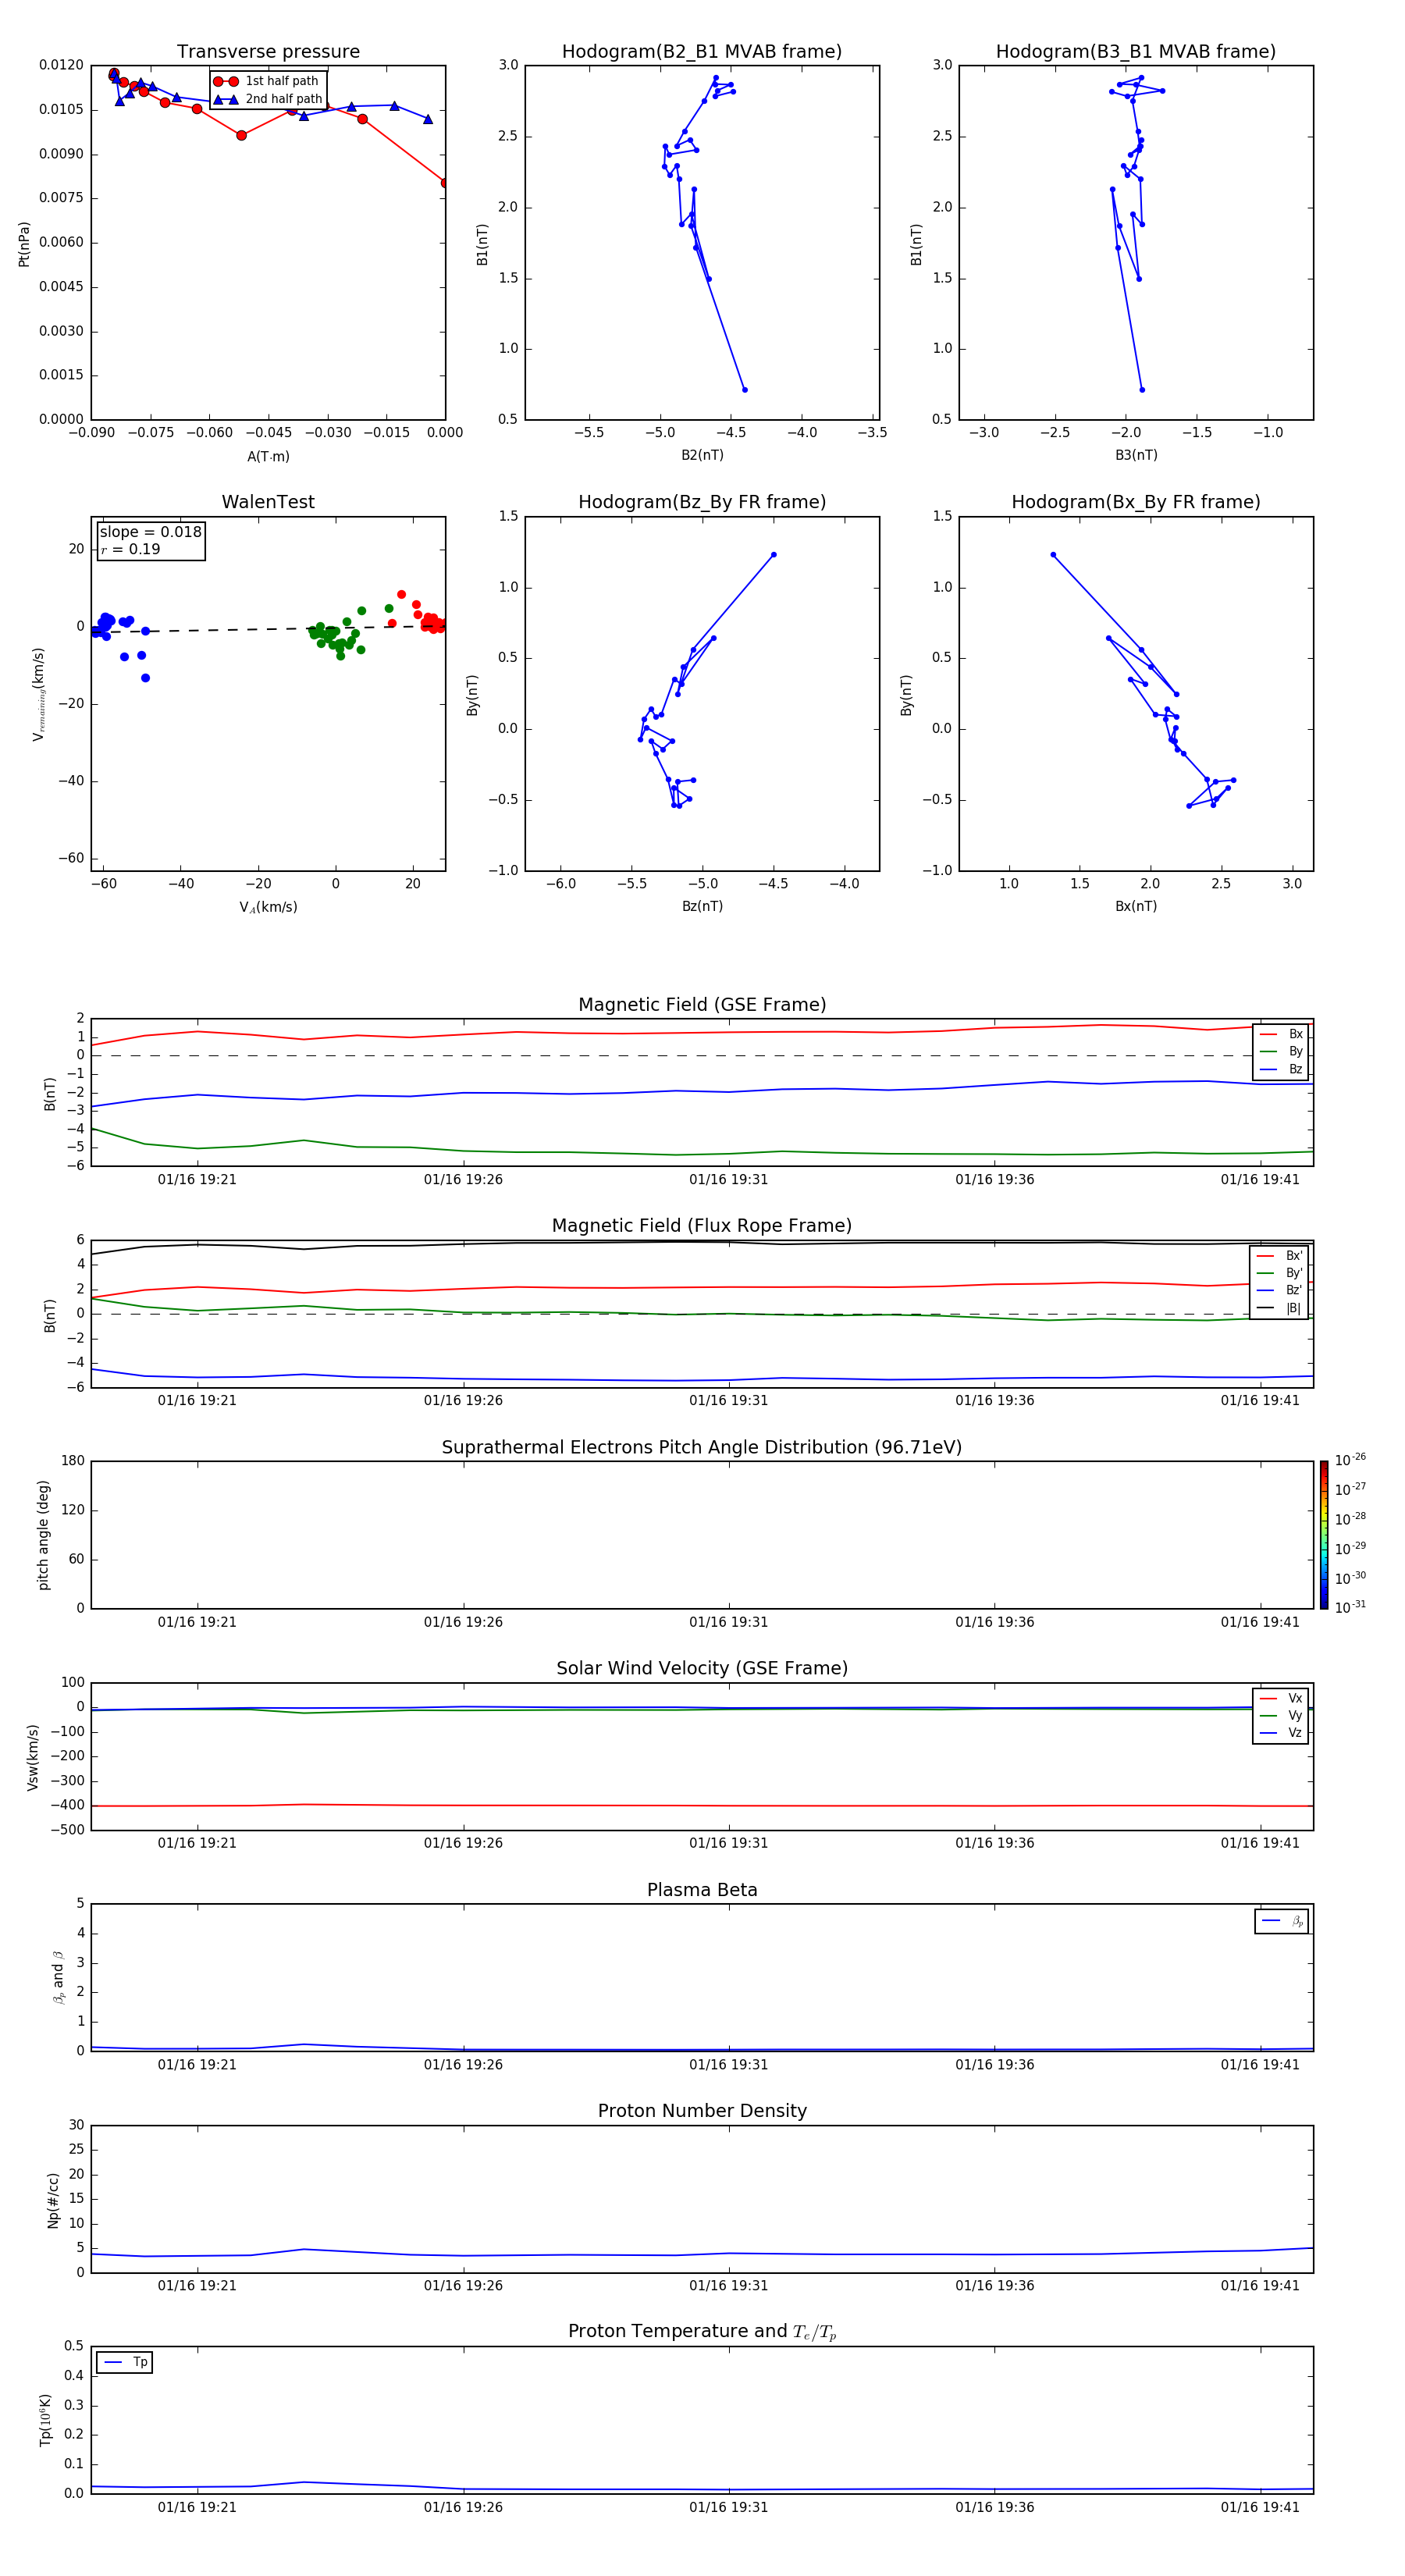
Task: Click the '2nd half path' legend entry
Action: 268,99
